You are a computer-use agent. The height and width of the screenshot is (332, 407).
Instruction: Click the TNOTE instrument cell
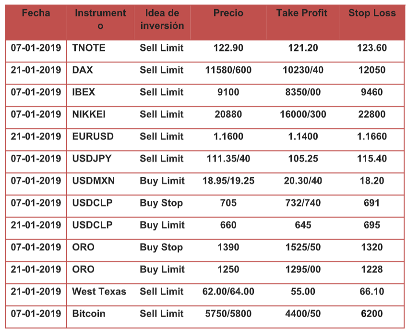click(89, 48)
